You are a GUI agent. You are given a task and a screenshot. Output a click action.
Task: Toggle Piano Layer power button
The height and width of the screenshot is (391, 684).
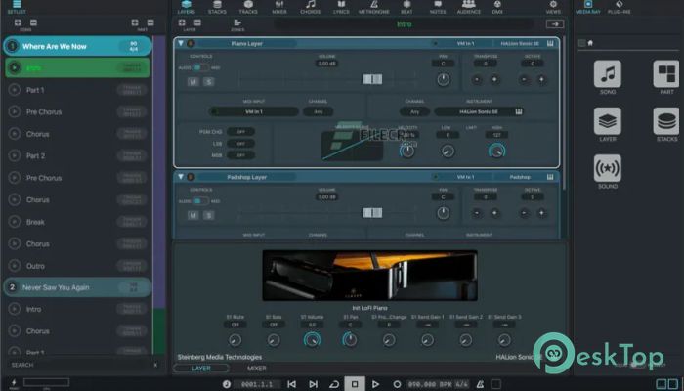191,44
